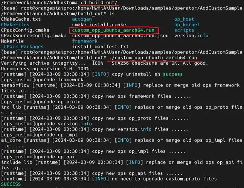Click the green success word after uninstall sh
244x188 pixels.
[x=173, y=74]
